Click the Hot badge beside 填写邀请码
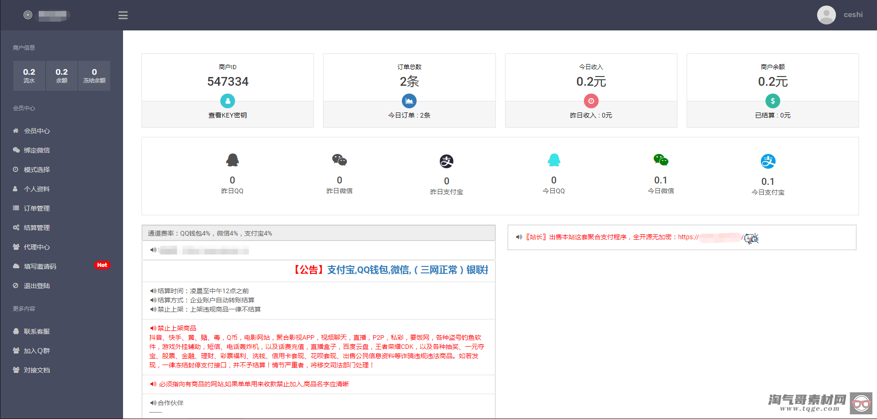The image size is (877, 419). (102, 265)
